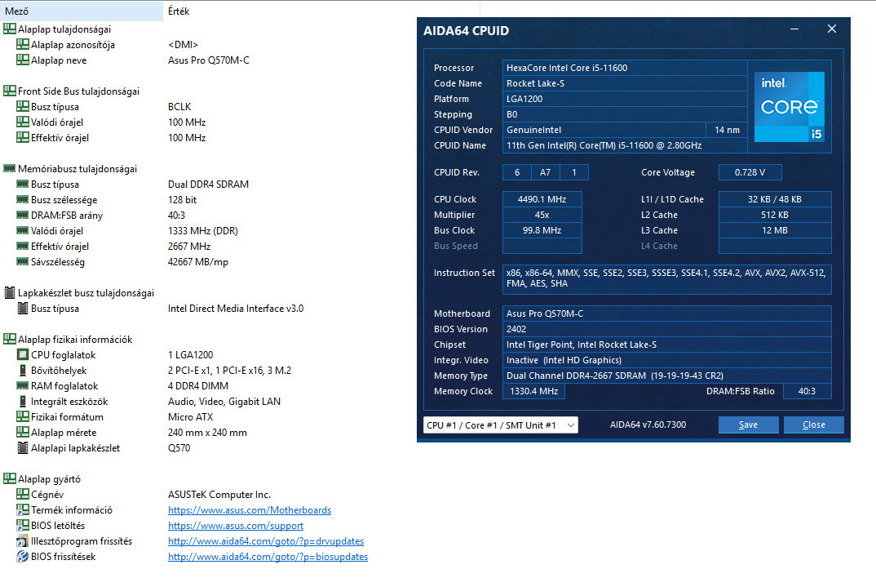This screenshot has height=578, width=876.
Task: Click the icon next to Alaplap neve
Action: click(x=23, y=60)
